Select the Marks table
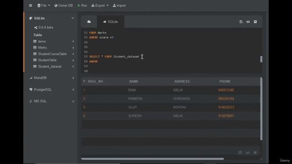This screenshot has height=164, width=292. point(42,47)
